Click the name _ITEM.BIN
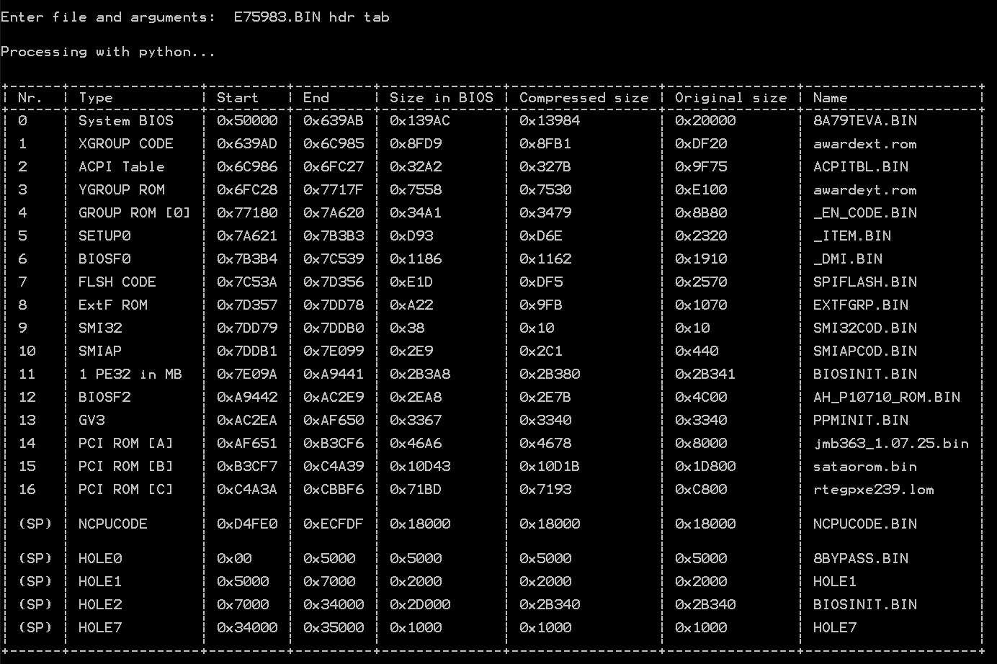This screenshot has width=997, height=664. [x=852, y=236]
